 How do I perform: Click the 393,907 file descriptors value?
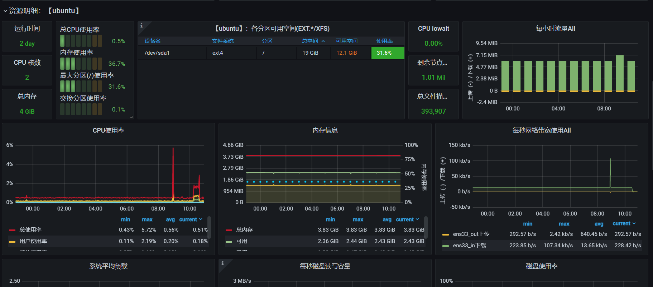point(433,112)
